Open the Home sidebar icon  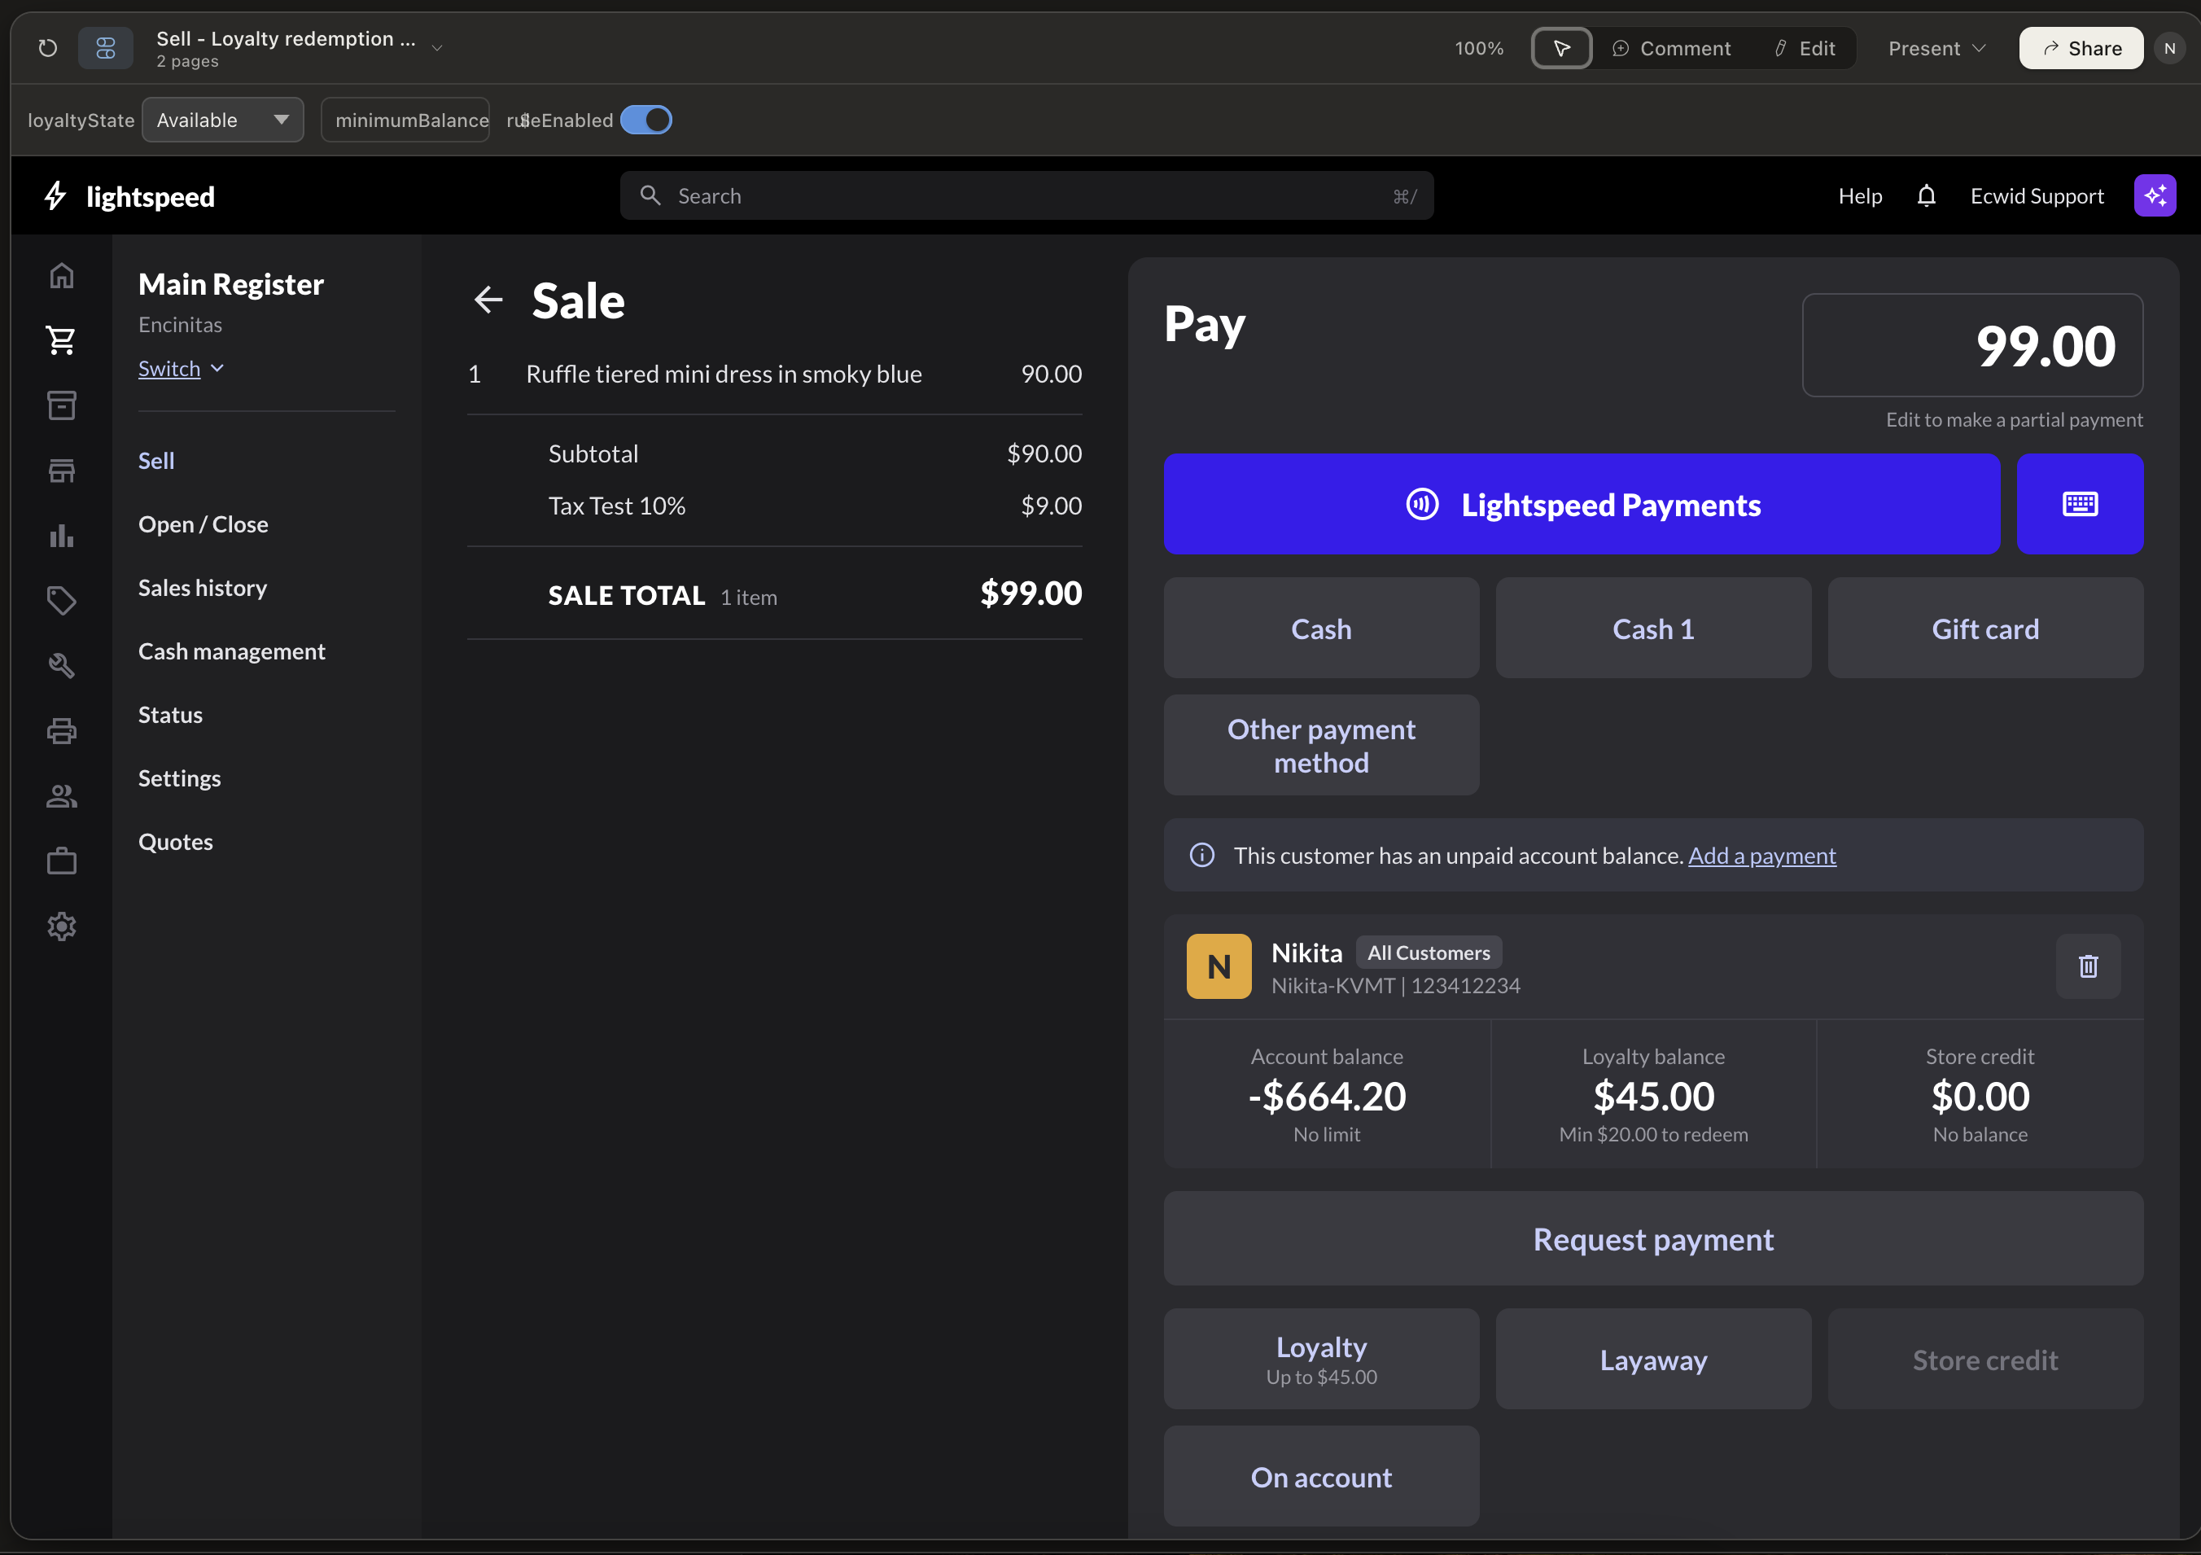(61, 276)
